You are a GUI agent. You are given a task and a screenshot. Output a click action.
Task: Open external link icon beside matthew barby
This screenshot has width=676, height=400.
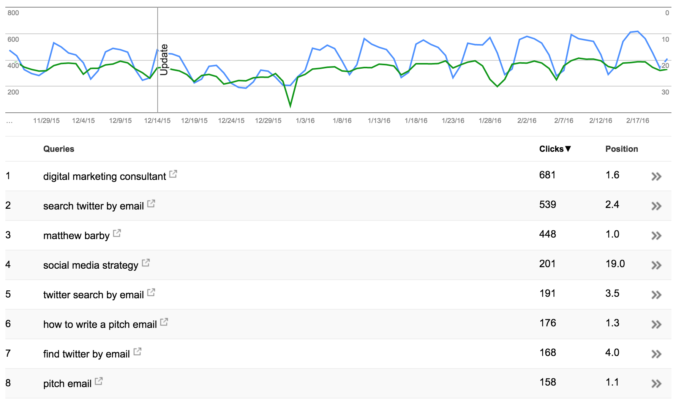117,233
